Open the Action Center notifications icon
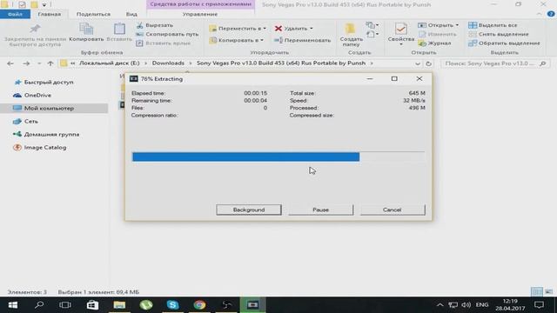 pyautogui.click(x=540, y=305)
